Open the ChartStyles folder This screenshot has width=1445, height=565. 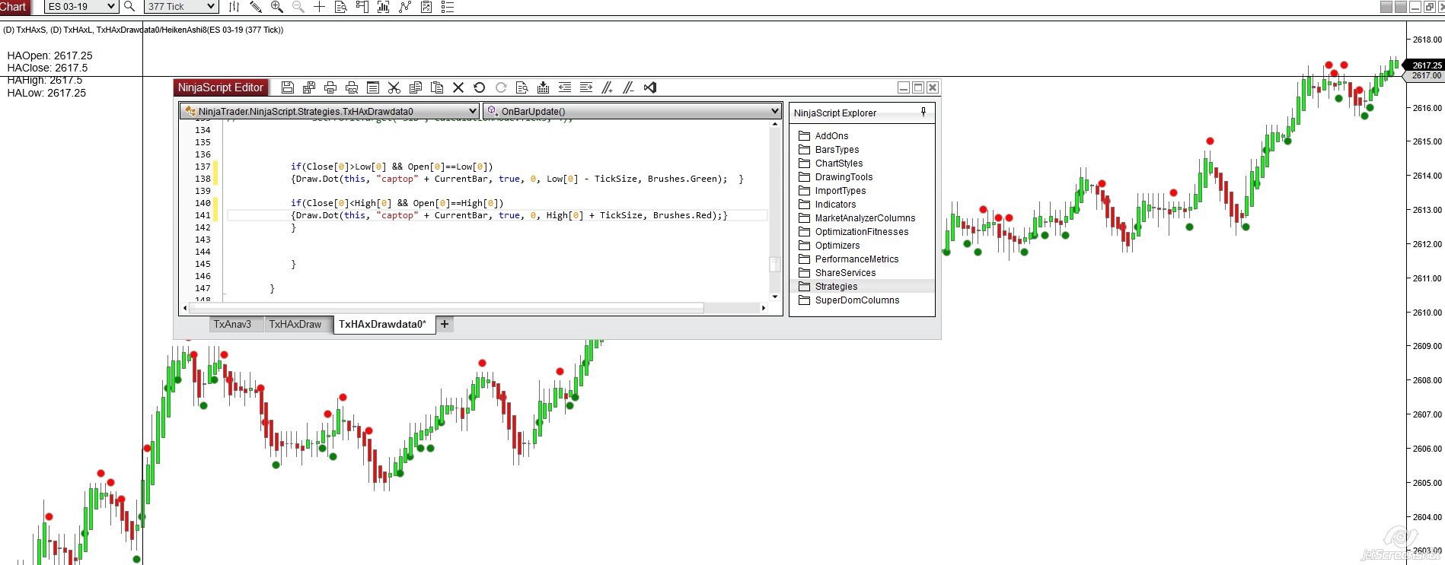point(831,163)
